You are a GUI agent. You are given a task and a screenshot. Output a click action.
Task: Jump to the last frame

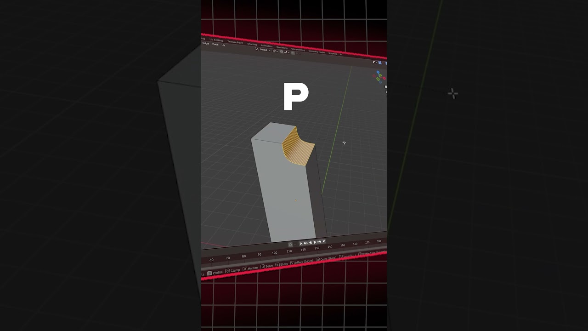[324, 241]
